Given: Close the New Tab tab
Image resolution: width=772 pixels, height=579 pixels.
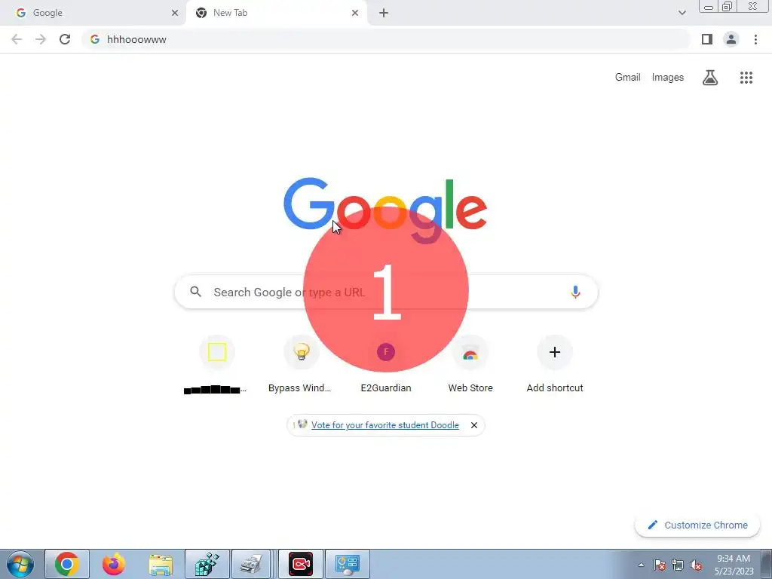Looking at the screenshot, I should [x=355, y=13].
